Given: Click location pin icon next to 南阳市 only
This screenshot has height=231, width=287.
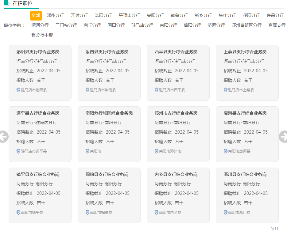Looking at the screenshot, I should [87, 151].
